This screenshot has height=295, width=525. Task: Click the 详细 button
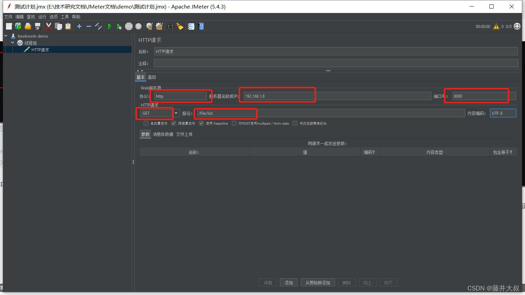click(268, 283)
